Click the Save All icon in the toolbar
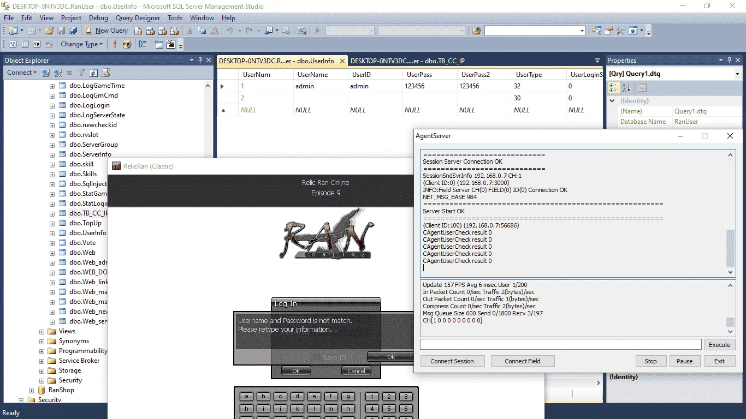The height and width of the screenshot is (419, 746). (x=73, y=31)
